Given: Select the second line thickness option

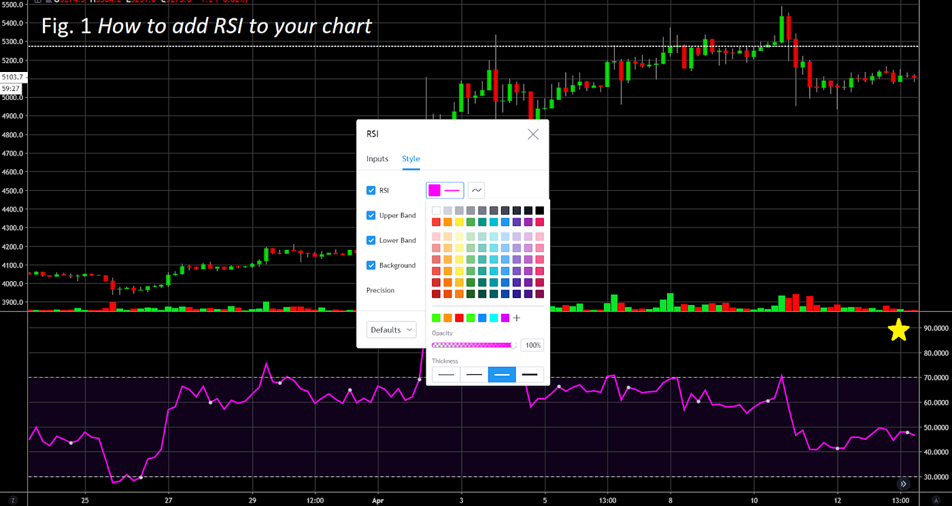Looking at the screenshot, I should tap(474, 374).
